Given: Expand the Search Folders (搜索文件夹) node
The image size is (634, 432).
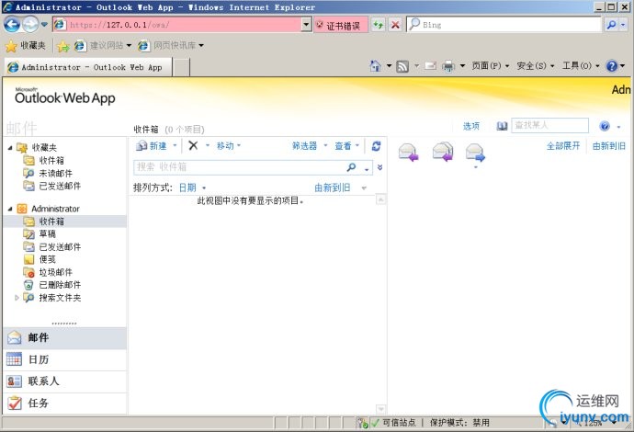Looking at the screenshot, I should pos(17,298).
